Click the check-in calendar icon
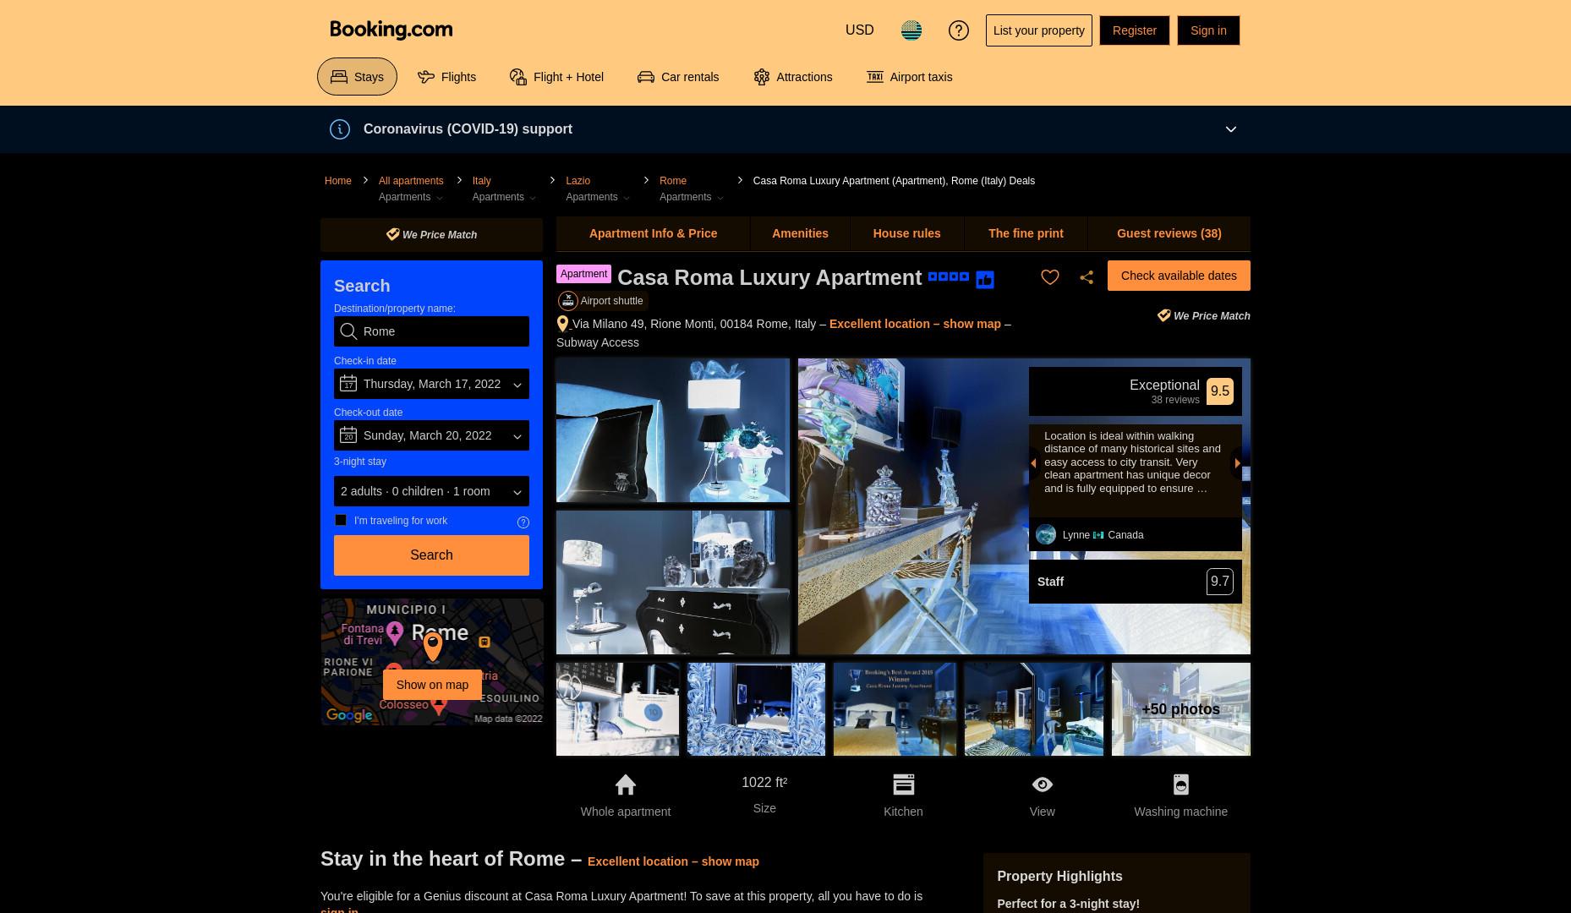The width and height of the screenshot is (1571, 913). point(348,384)
